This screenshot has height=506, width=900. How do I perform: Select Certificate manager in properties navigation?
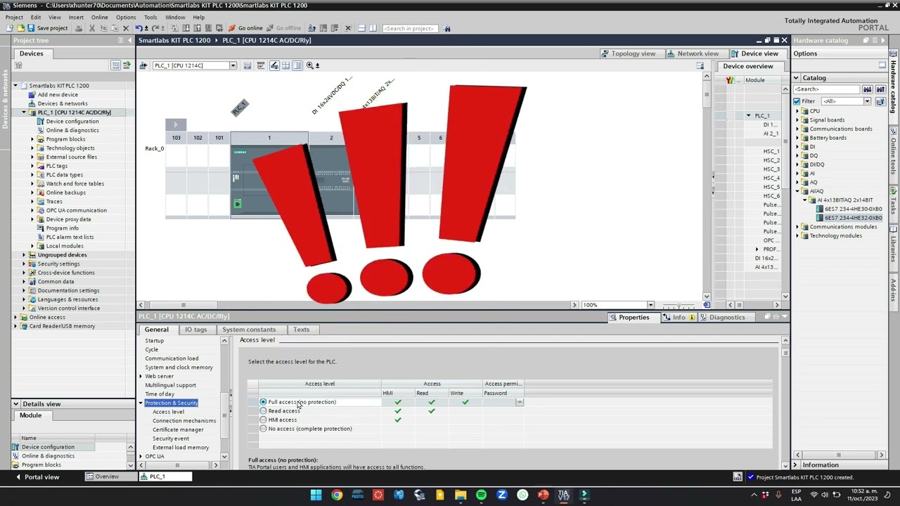point(178,429)
